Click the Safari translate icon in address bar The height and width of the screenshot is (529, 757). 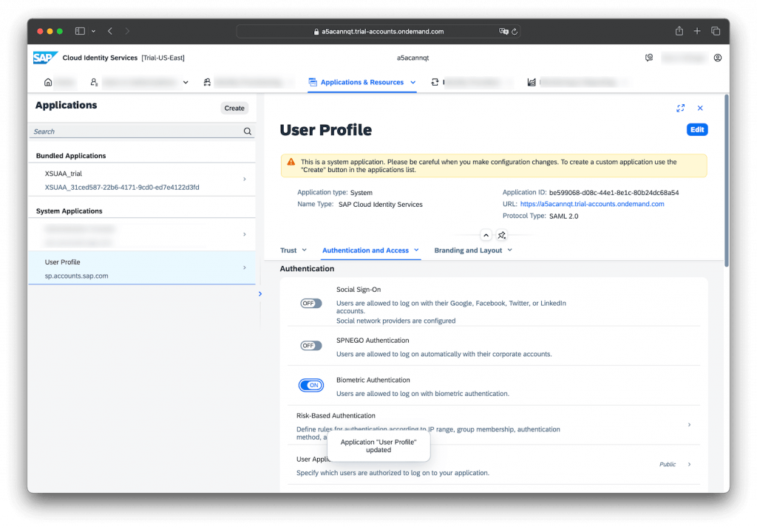click(503, 31)
